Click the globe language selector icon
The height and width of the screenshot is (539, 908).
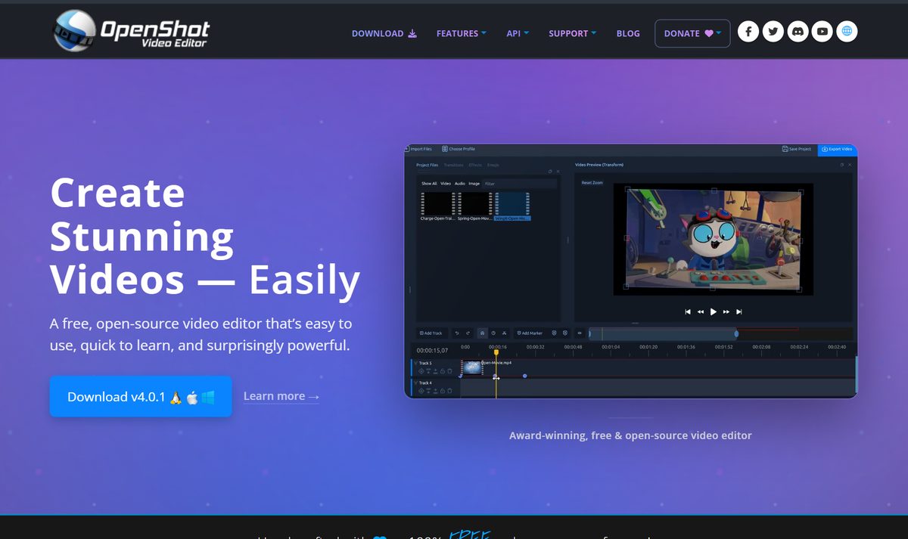coord(847,32)
